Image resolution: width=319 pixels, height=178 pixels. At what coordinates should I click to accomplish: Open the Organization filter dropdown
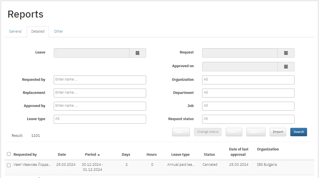(248, 80)
